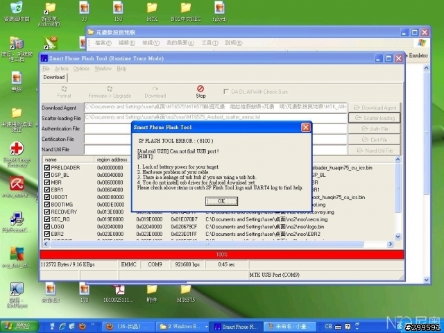
Task: Click the name column header
Action: [x=68, y=160]
